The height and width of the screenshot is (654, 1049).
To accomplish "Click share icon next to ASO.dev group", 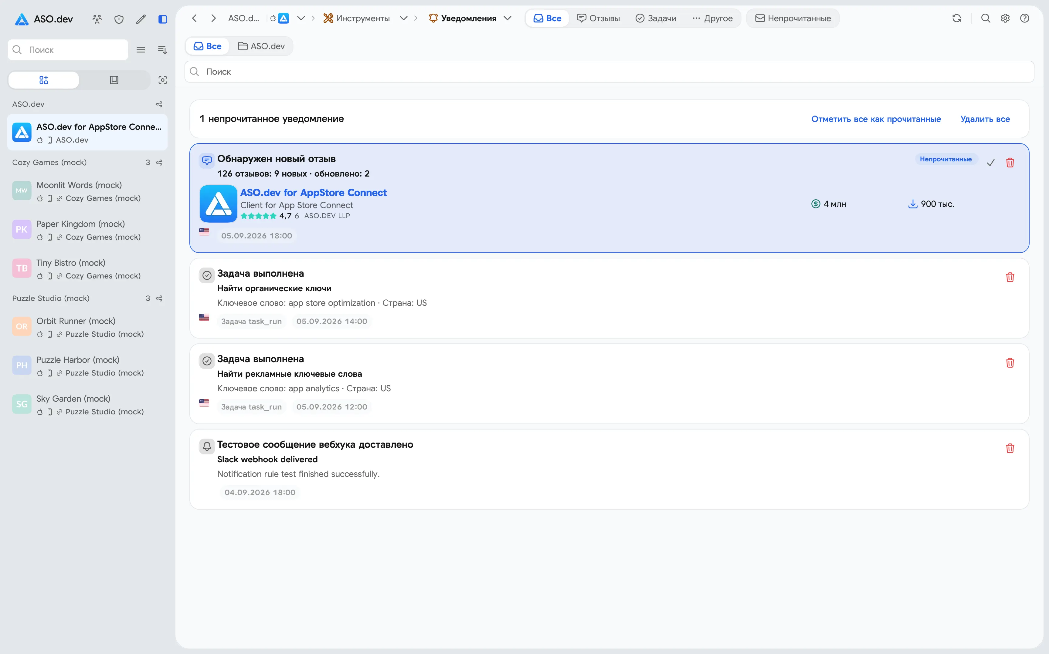I will coord(159,104).
